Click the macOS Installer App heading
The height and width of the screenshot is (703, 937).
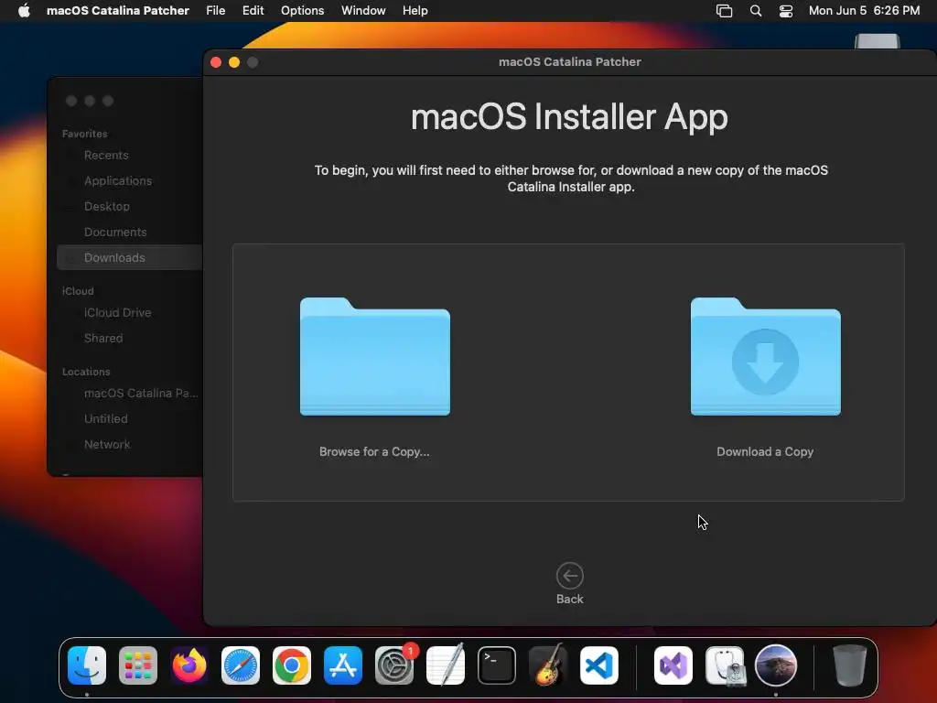569,116
